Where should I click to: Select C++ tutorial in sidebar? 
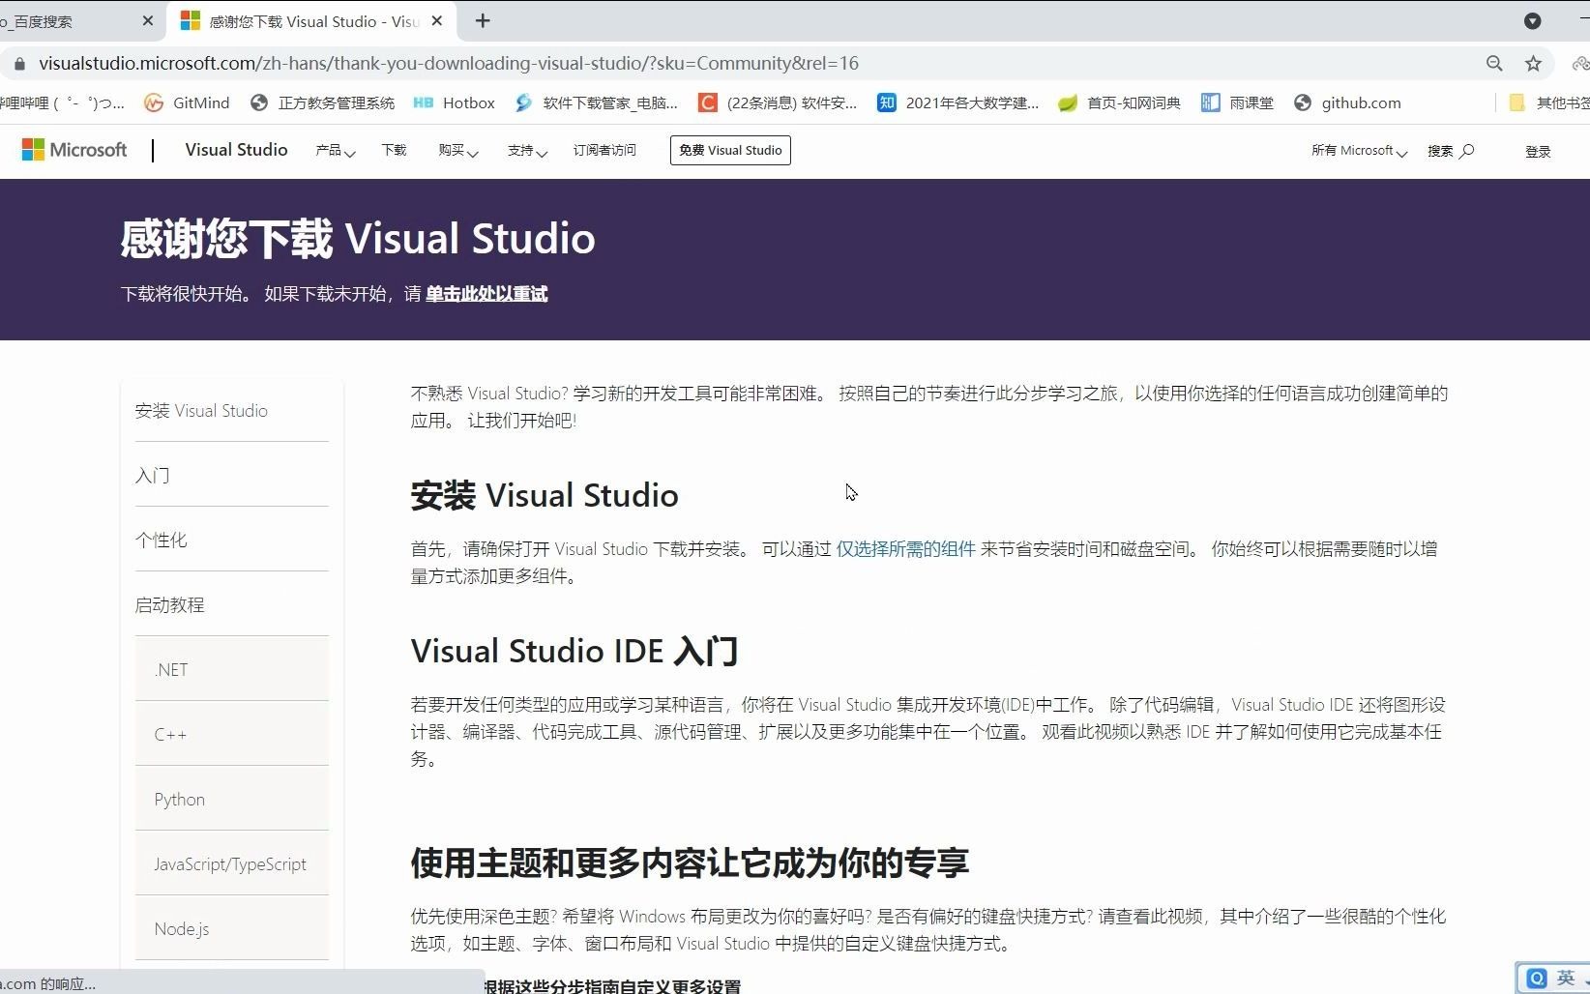[x=232, y=734]
